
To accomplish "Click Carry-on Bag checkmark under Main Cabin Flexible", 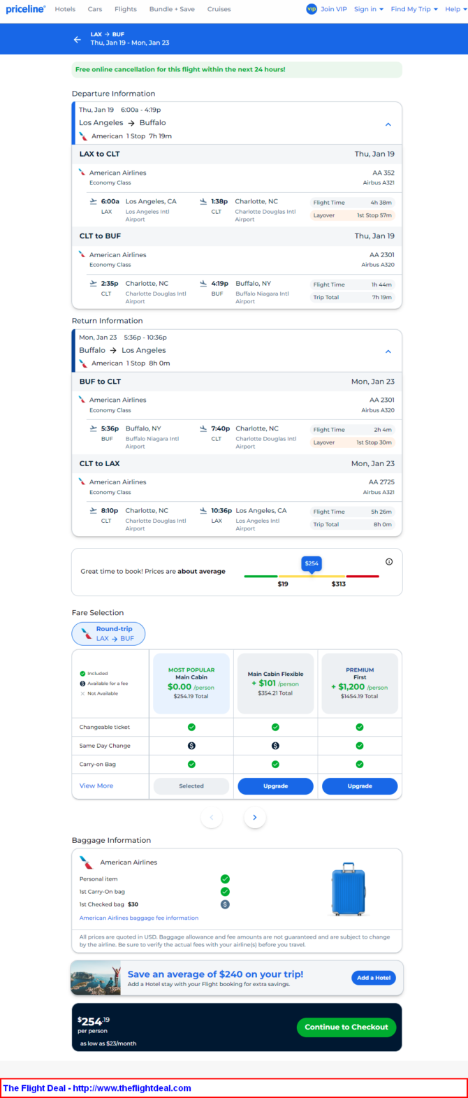I will pos(275,765).
